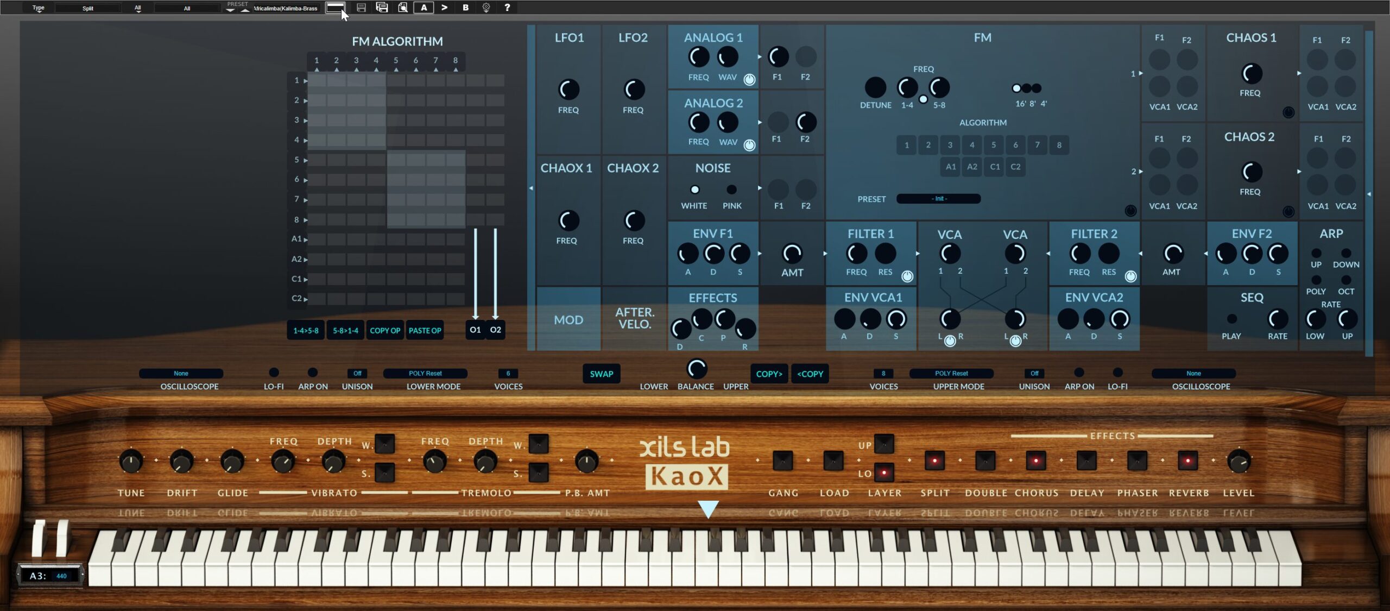The width and height of the screenshot is (1390, 611).
Task: Click the BALANCE knob between Lower and Upper
Action: [x=697, y=369]
